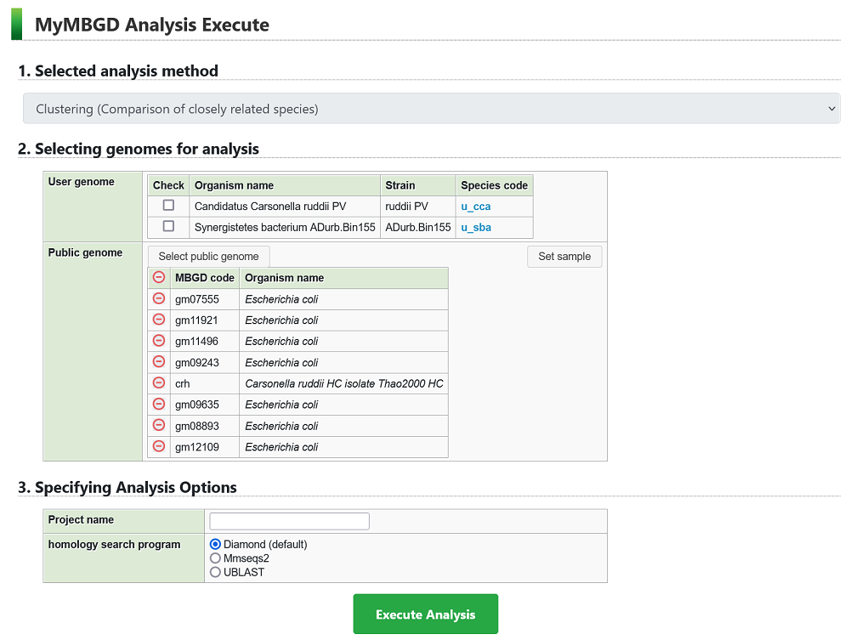Click the remove icon for gm09635

(x=158, y=405)
